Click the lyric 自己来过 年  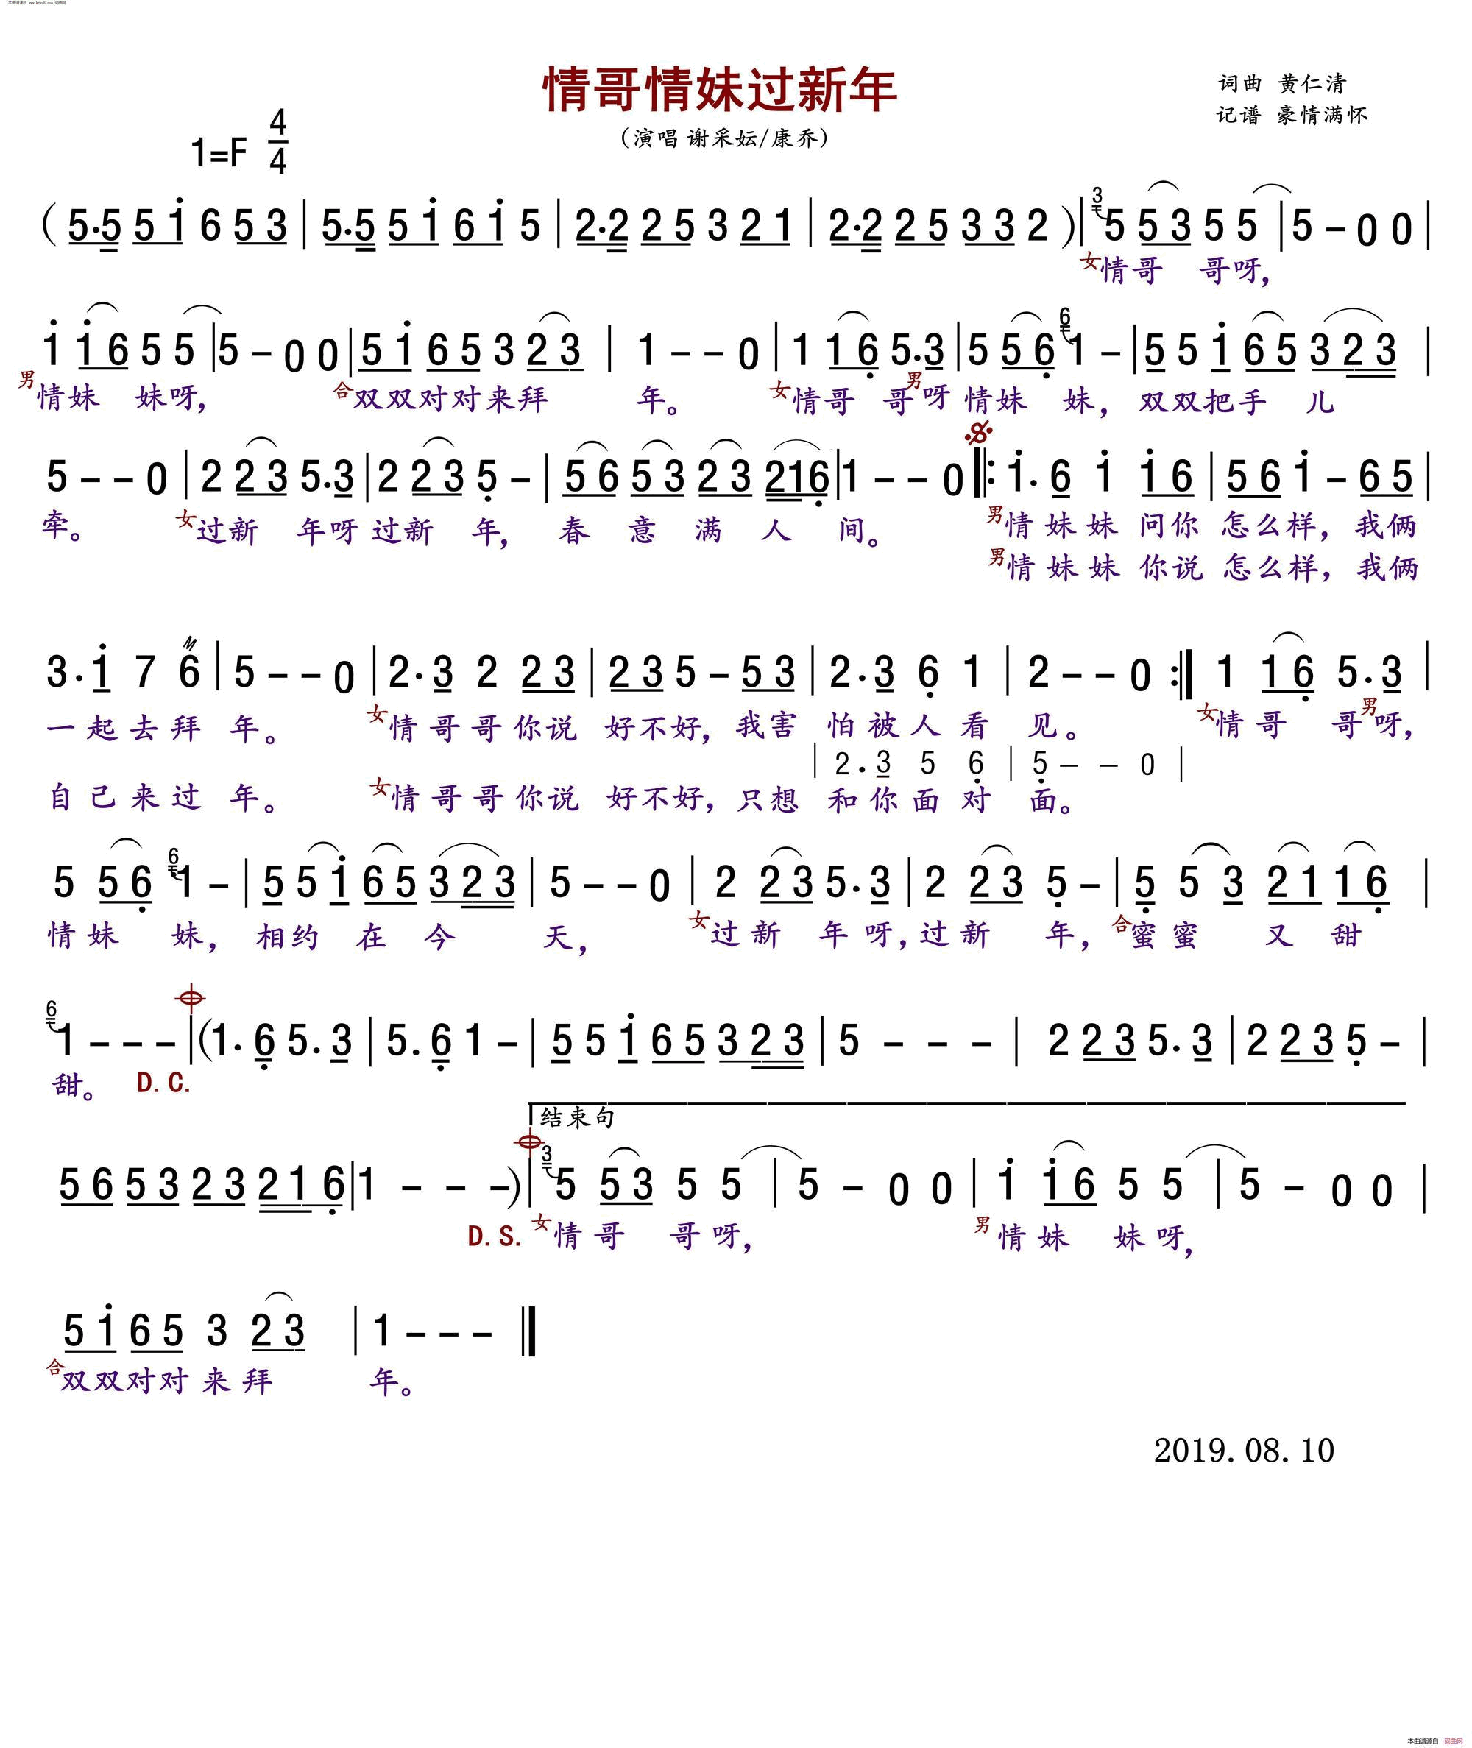165,798
